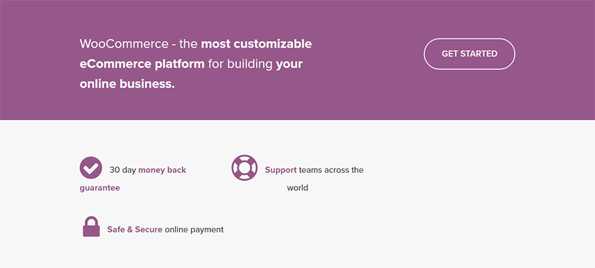Click the purple "Support" word
The image size is (595, 268).
pos(281,170)
